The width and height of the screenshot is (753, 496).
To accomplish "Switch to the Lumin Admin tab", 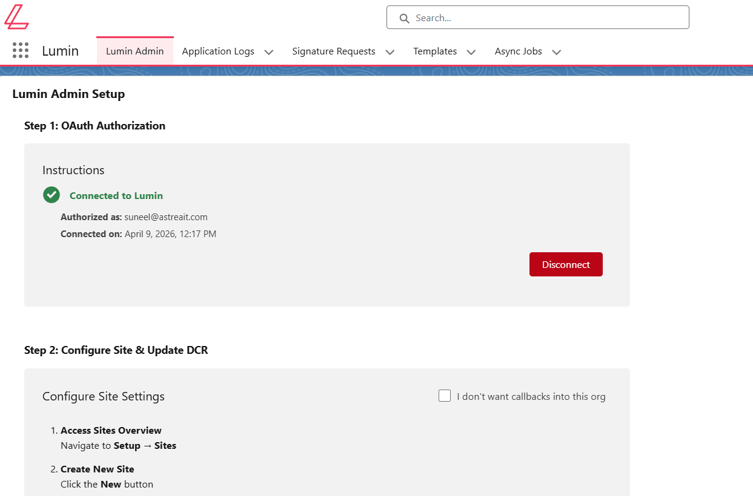I will coord(134,51).
